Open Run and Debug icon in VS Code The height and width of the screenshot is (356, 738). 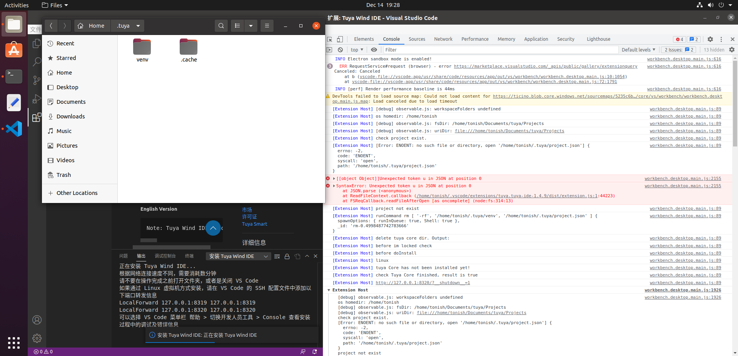(x=37, y=99)
